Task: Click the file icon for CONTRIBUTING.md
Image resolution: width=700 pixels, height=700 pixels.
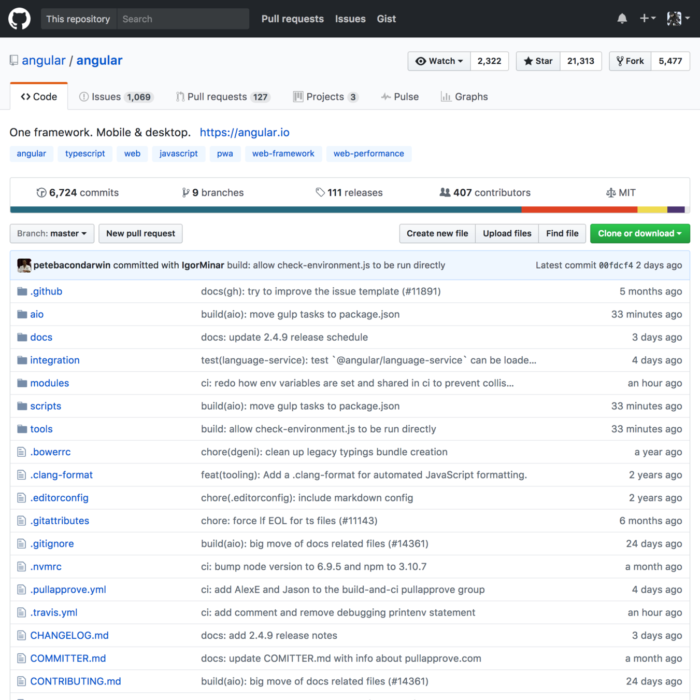Action: click(x=21, y=681)
